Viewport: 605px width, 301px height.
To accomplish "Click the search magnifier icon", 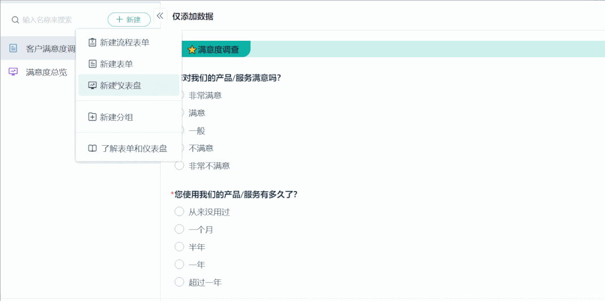I will [x=15, y=20].
